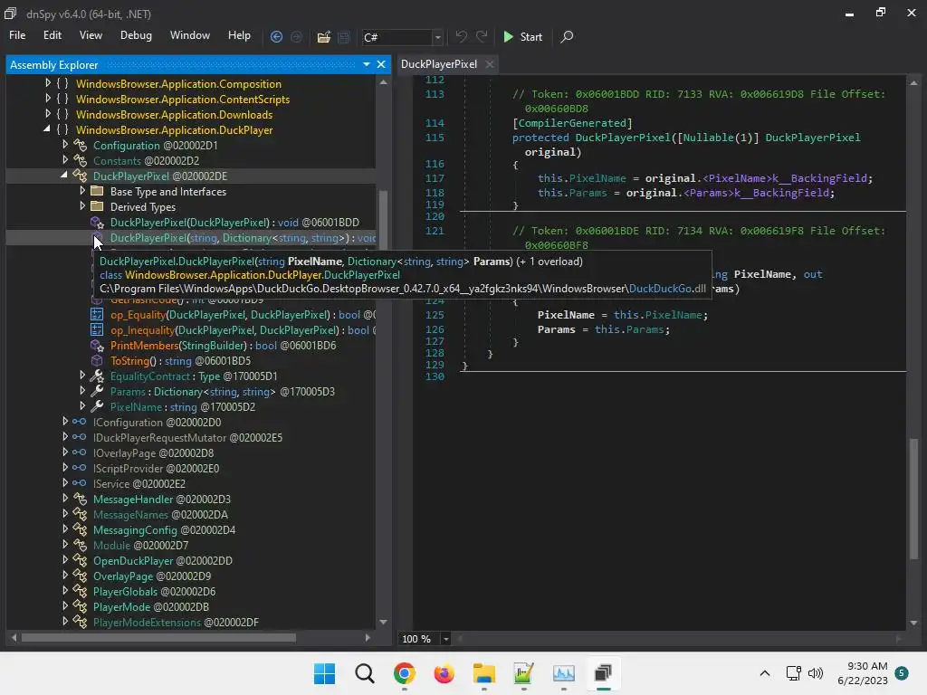Click the Redo toolbar icon
Viewport: 927px width, 695px height.
pyautogui.click(x=482, y=36)
